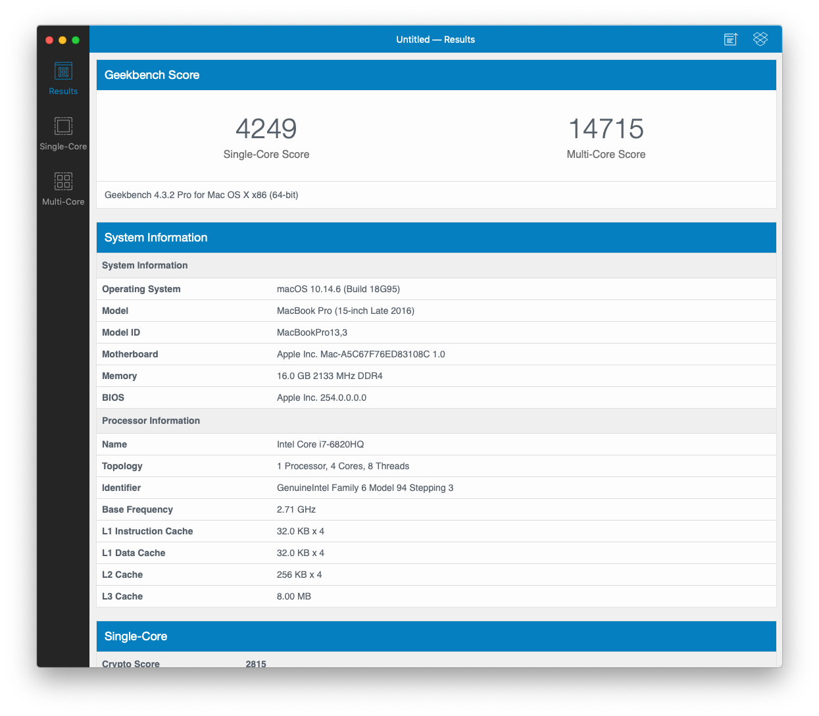819x716 pixels.
Task: Click 16.0 GB 2133 MHz DDR4 value
Action: 330,376
